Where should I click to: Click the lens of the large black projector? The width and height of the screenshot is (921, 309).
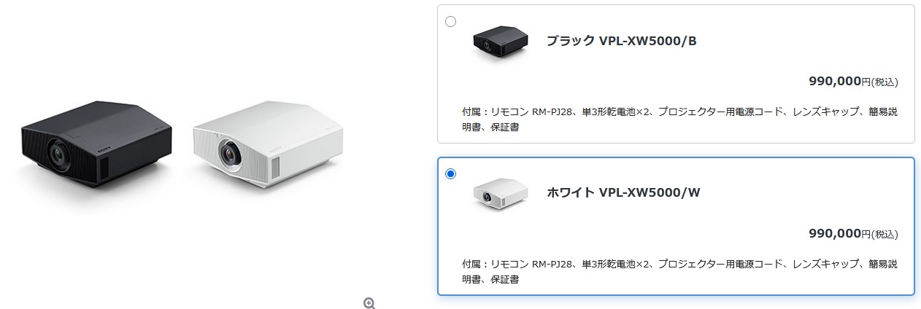(x=58, y=154)
